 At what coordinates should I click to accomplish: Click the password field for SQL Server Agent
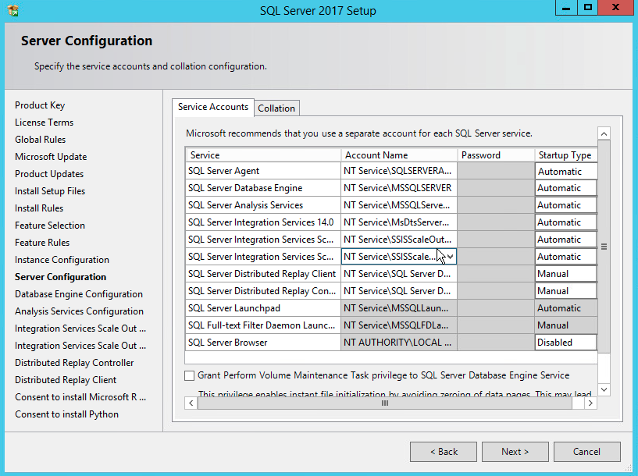[x=496, y=171]
